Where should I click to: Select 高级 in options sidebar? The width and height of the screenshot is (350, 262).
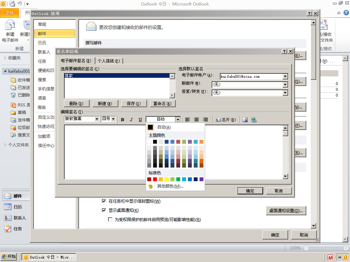[42, 107]
